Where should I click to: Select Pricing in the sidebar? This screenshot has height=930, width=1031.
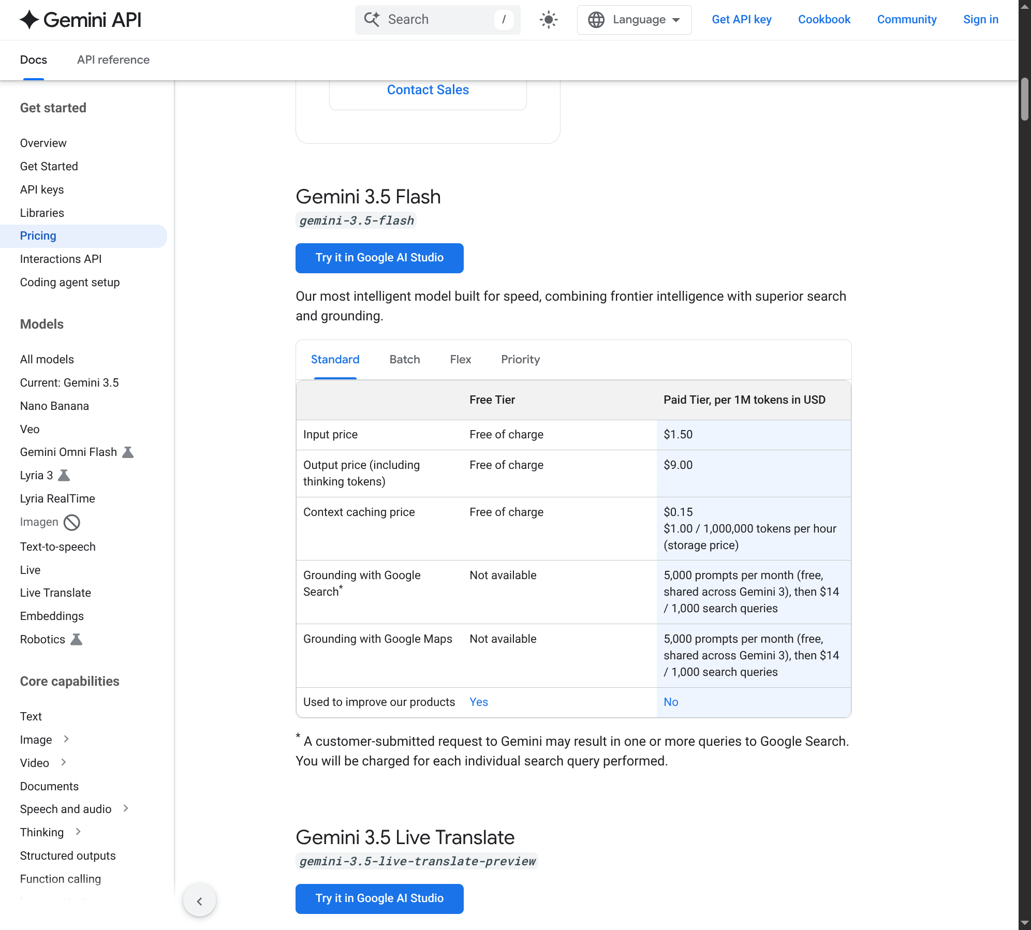pyautogui.click(x=83, y=236)
